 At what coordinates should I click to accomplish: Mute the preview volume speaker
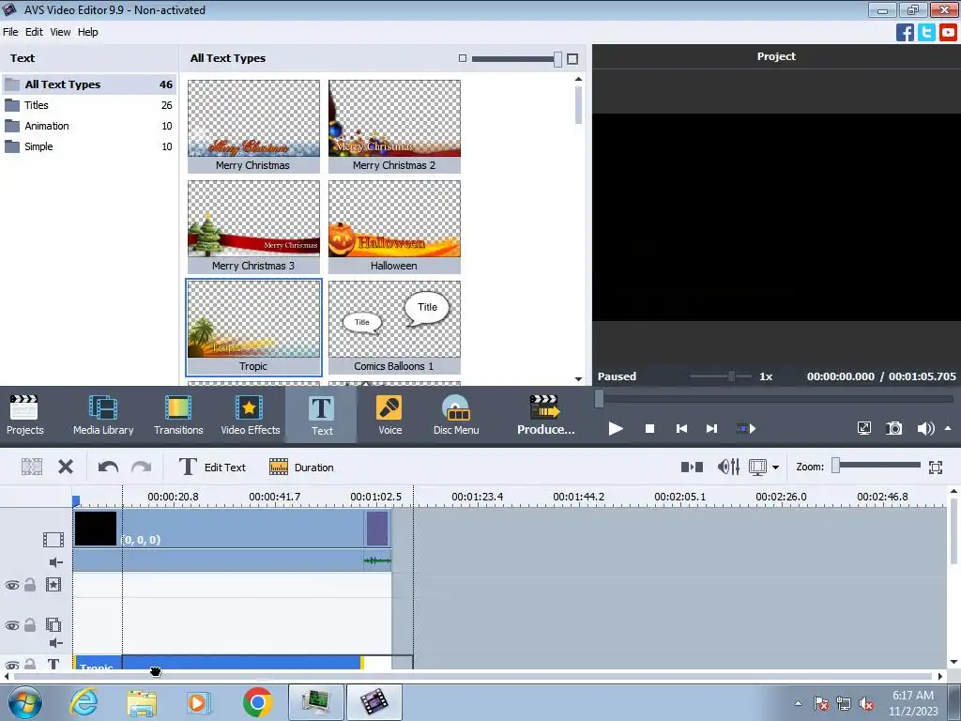tap(924, 428)
